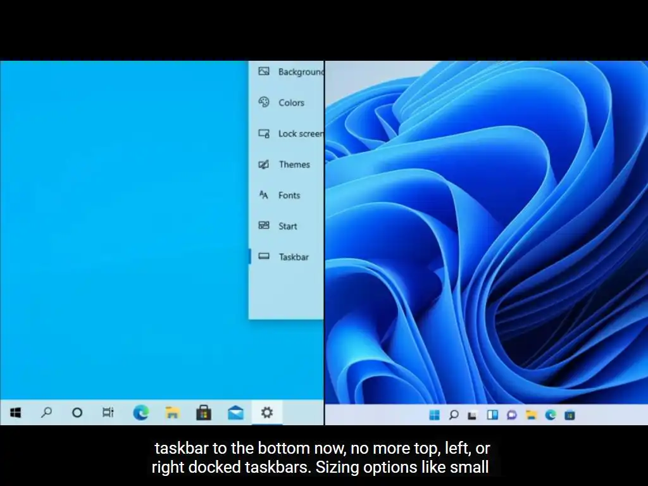Launch Microsoft Edge from Windows 10 taskbar
Viewport: 648px width, 486px height.
click(x=140, y=413)
